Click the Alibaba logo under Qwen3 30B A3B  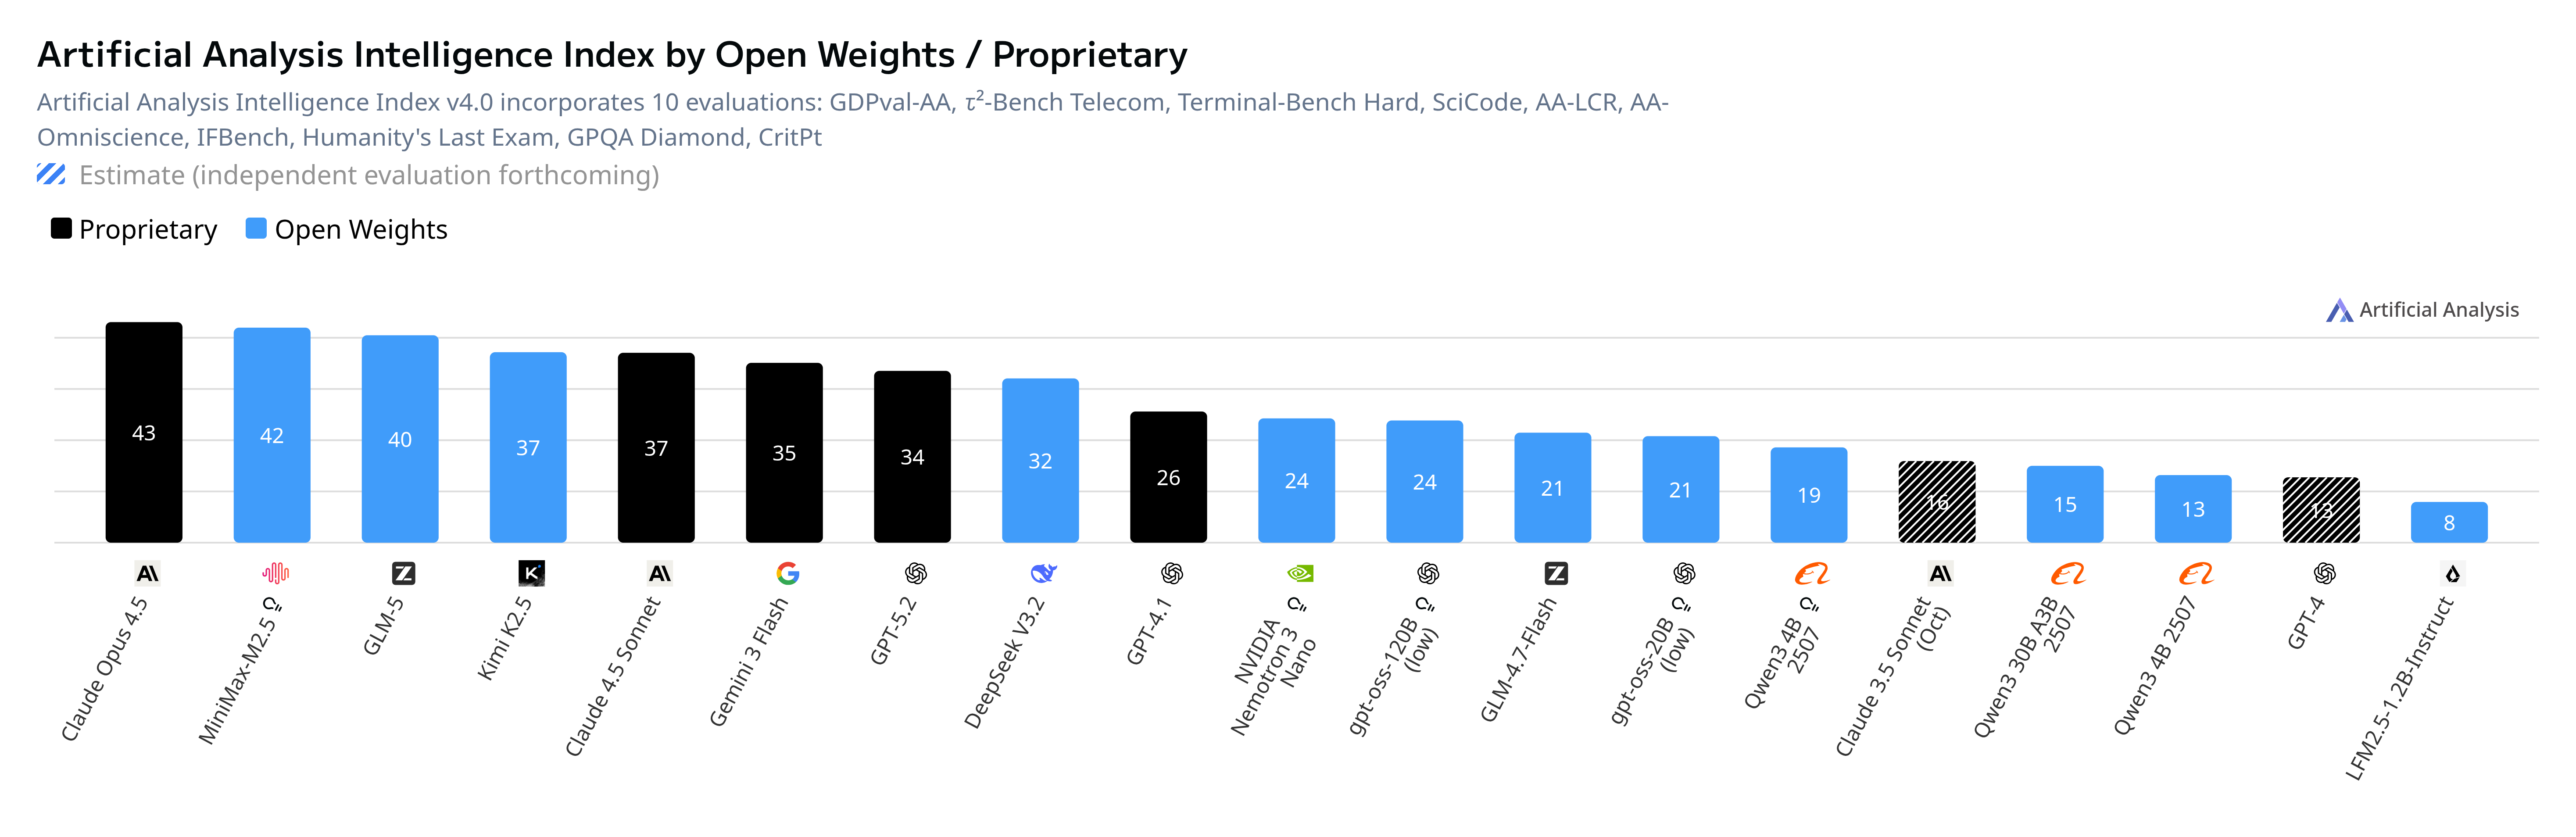click(2067, 573)
